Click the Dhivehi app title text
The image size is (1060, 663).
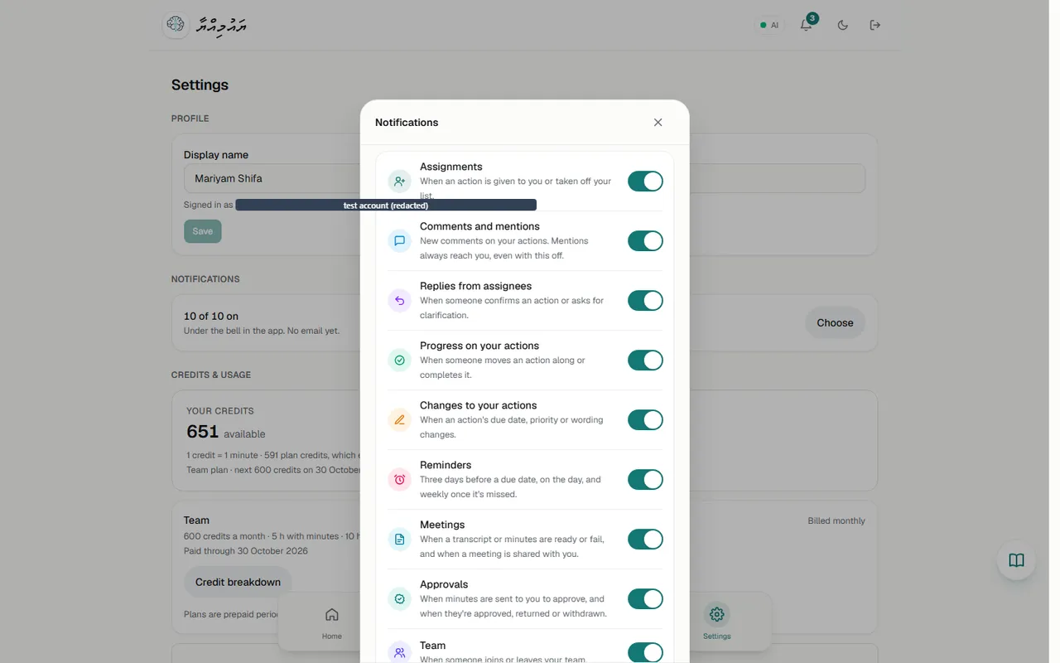coord(222,25)
